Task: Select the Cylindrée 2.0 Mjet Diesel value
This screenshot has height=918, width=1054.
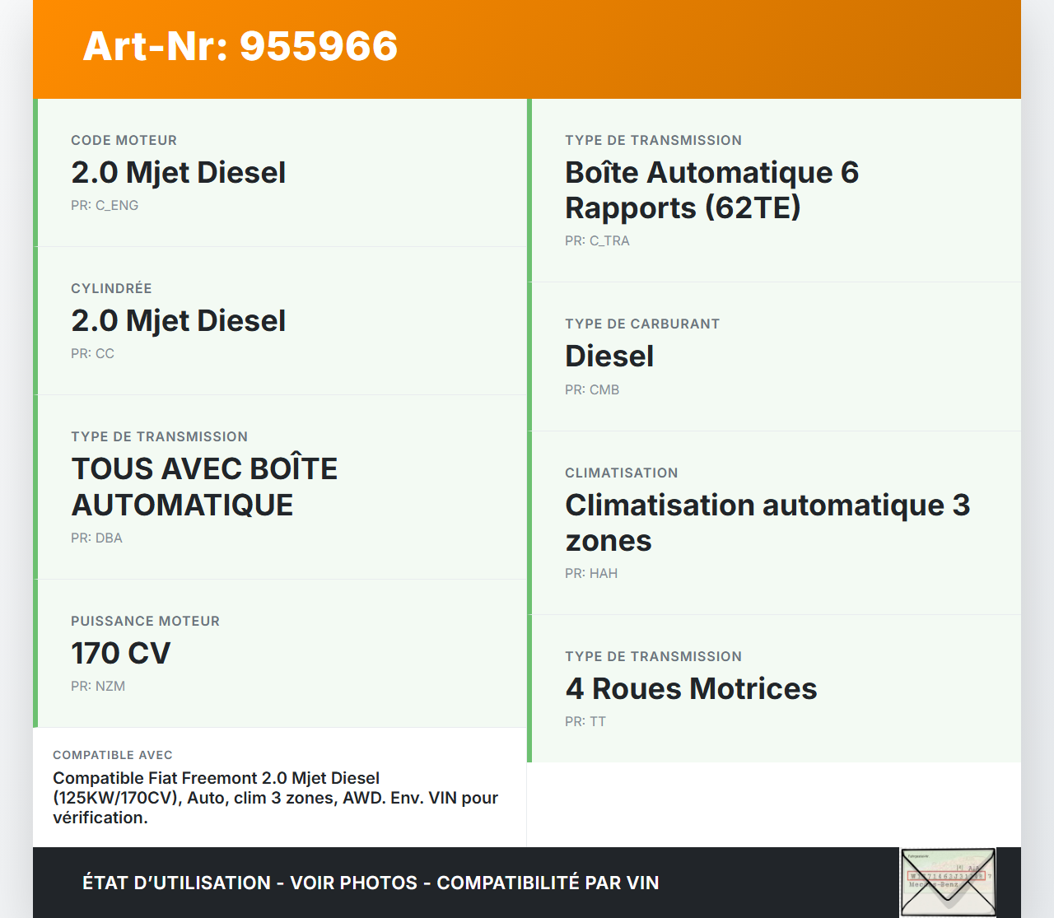Action: pyautogui.click(x=179, y=321)
